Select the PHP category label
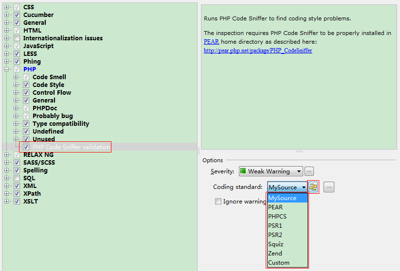Viewport: 400px width, 271px height. [30, 69]
